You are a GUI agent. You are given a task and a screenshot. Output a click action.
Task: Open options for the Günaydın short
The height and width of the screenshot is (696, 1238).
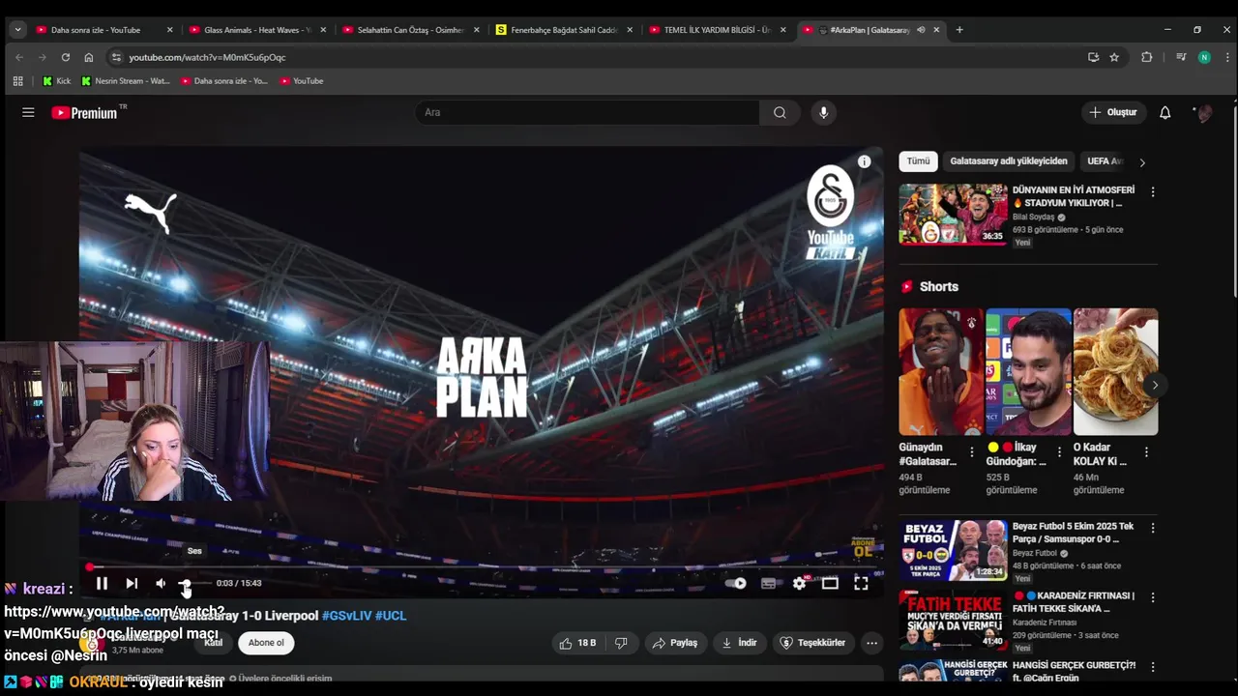pyautogui.click(x=972, y=451)
